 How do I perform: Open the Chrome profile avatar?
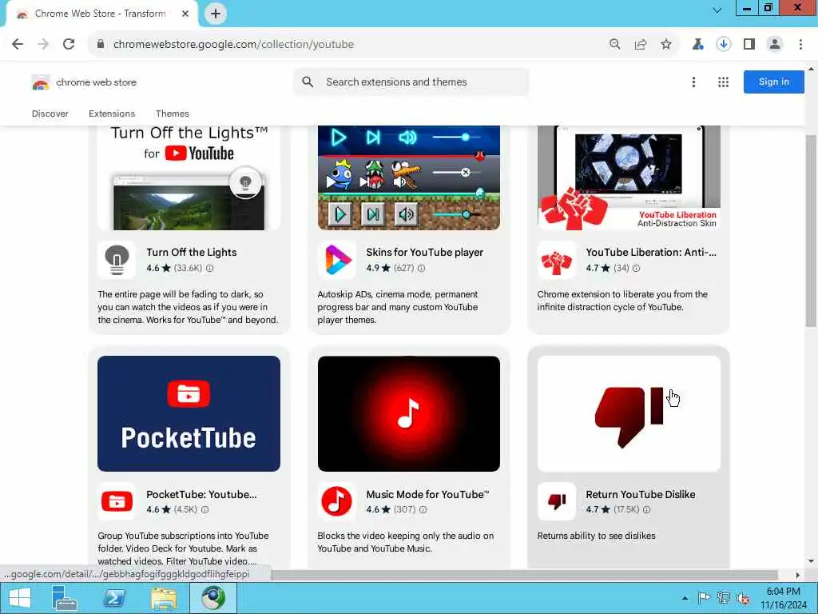[x=775, y=45]
